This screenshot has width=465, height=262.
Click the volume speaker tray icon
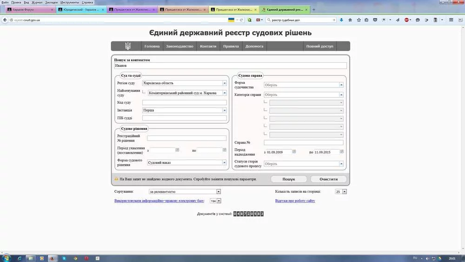427,258
